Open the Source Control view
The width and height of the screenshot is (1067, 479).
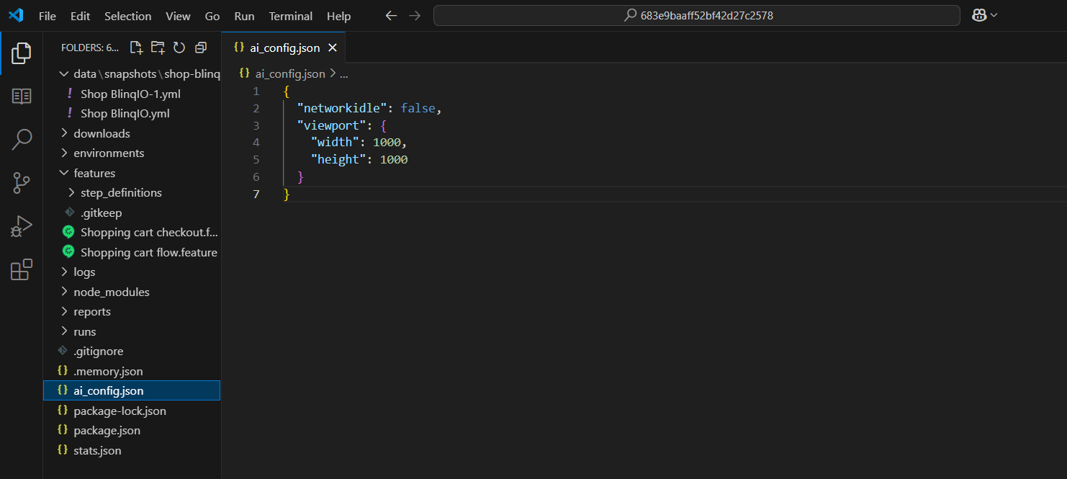click(x=22, y=183)
